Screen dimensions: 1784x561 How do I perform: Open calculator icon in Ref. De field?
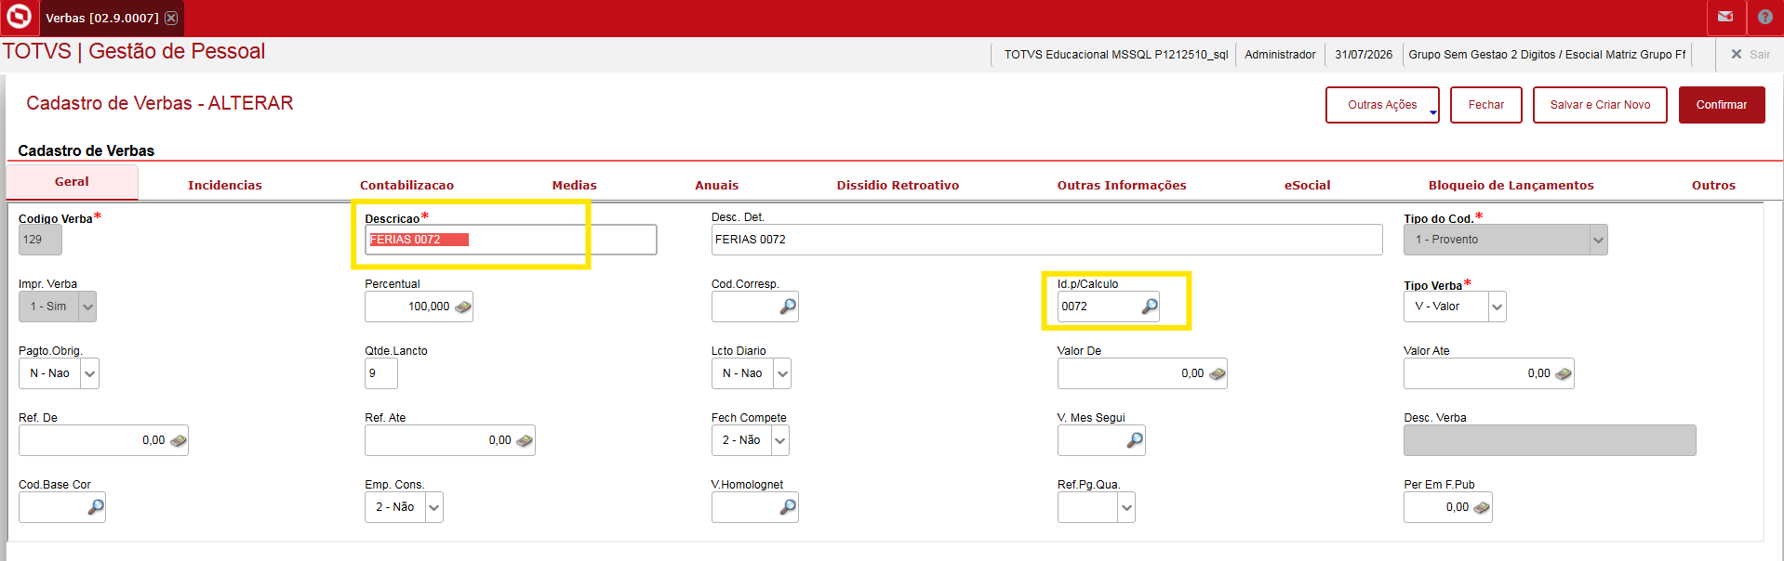pos(178,440)
